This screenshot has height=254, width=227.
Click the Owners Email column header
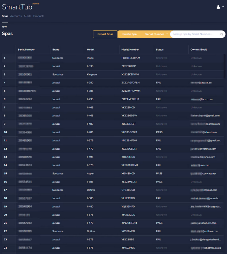(x=199, y=50)
